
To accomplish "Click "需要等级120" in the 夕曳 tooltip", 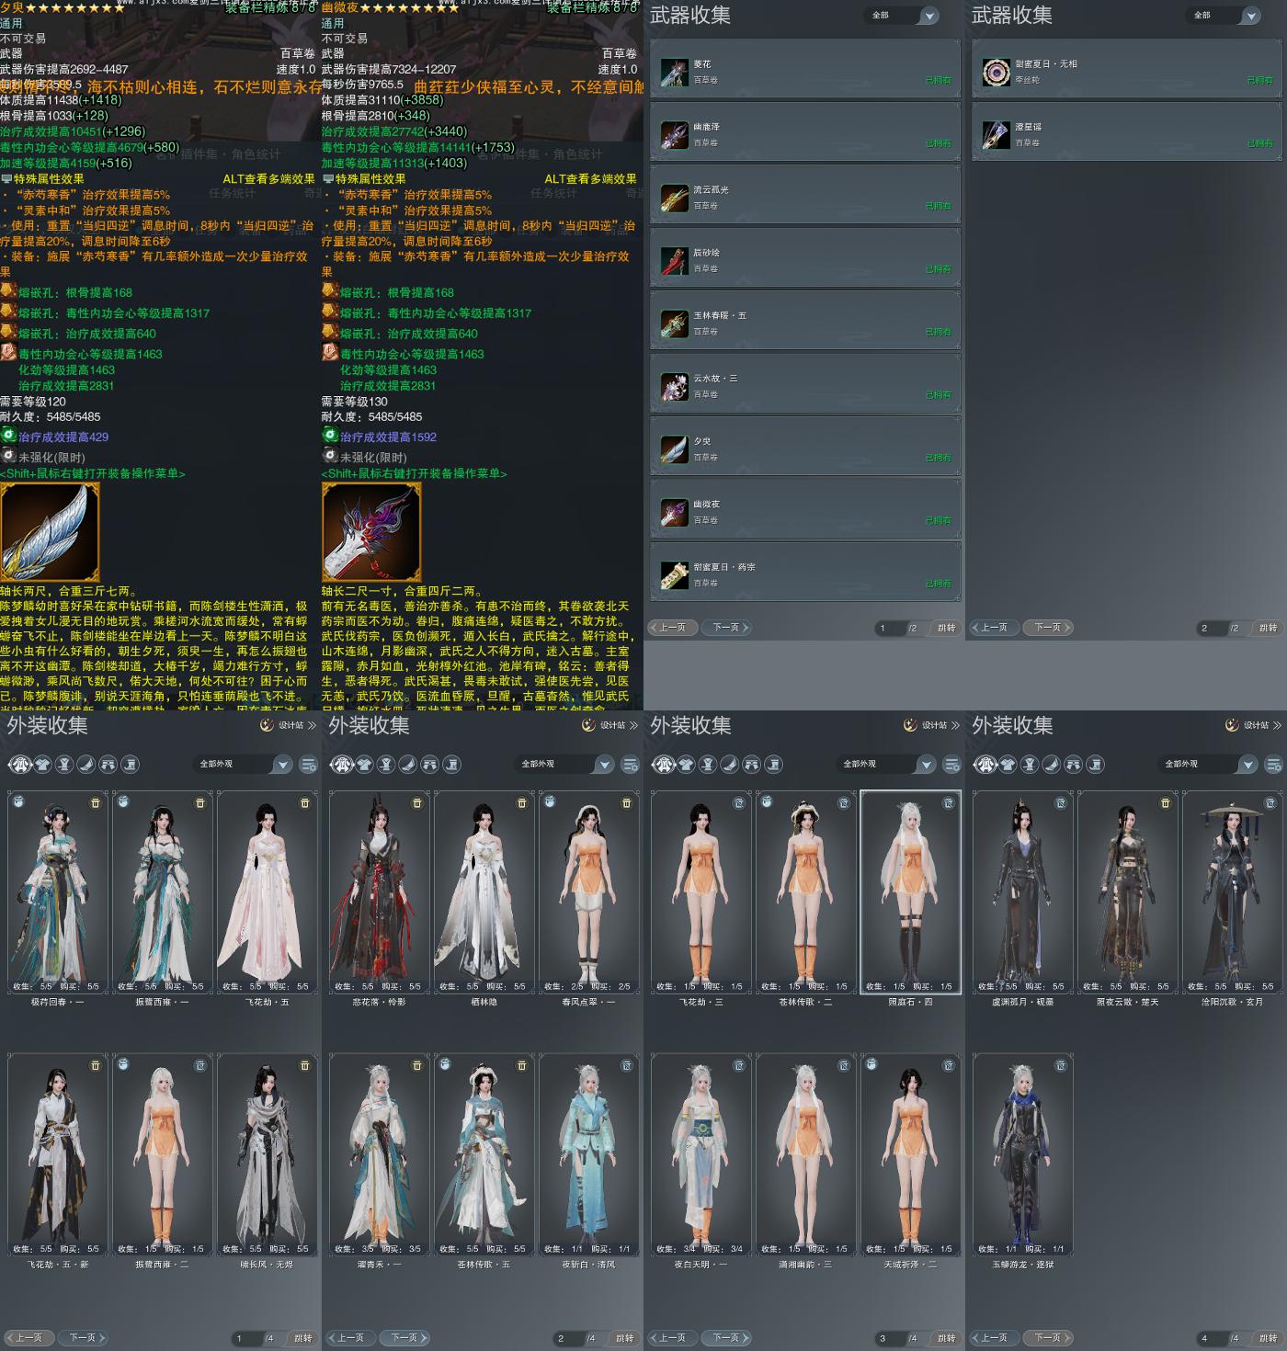I will pos(33,402).
